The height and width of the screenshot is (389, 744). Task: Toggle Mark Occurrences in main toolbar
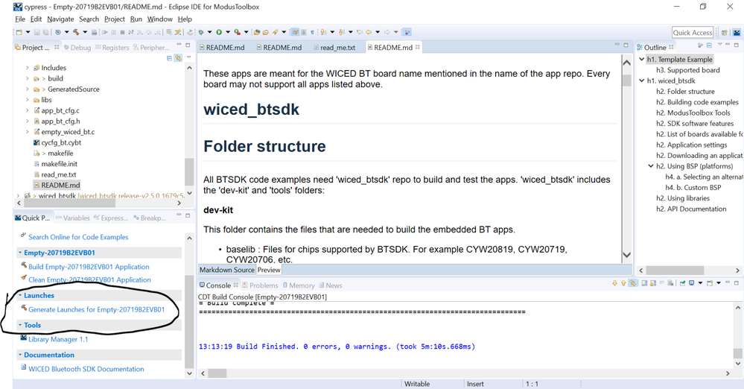pos(295,32)
